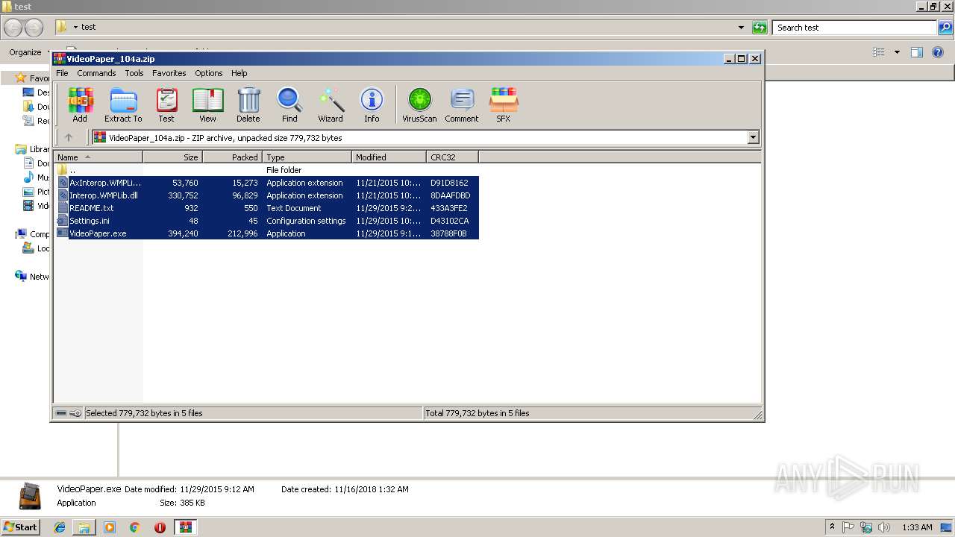Image resolution: width=955 pixels, height=537 pixels.
Task: Select README.txt in the archive
Action: (x=267, y=208)
